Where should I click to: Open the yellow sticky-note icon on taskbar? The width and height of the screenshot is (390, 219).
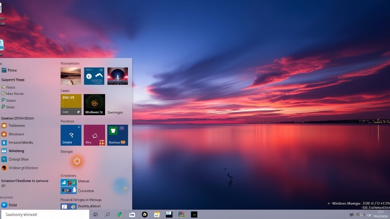click(x=157, y=214)
